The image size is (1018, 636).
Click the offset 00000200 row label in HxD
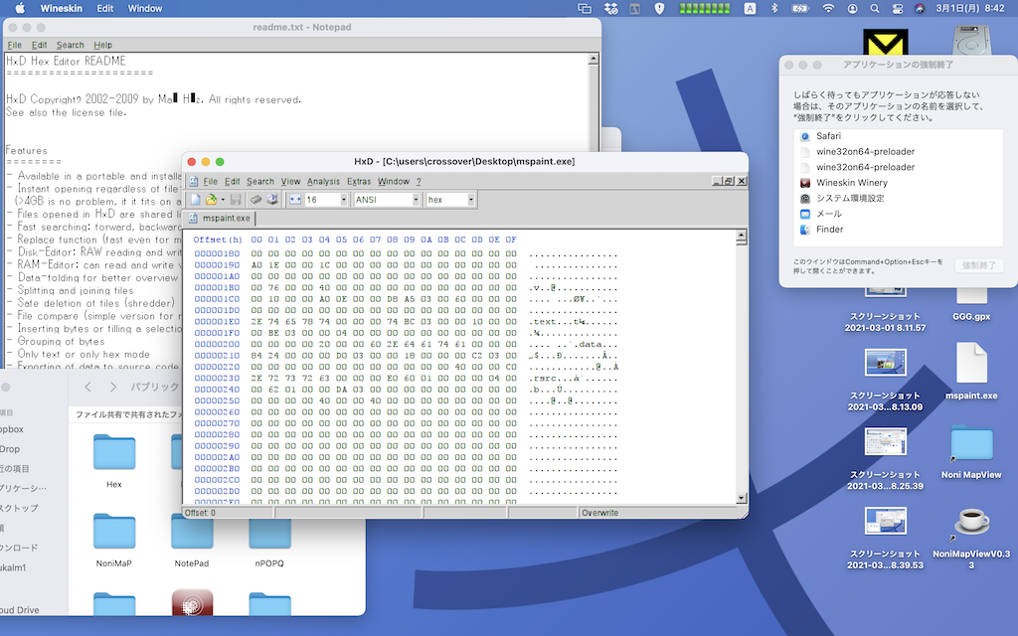pyautogui.click(x=217, y=345)
